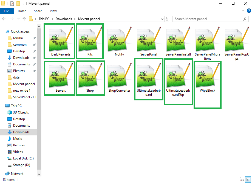
Task: Open Explorer help question mark
Action: tap(249, 11)
